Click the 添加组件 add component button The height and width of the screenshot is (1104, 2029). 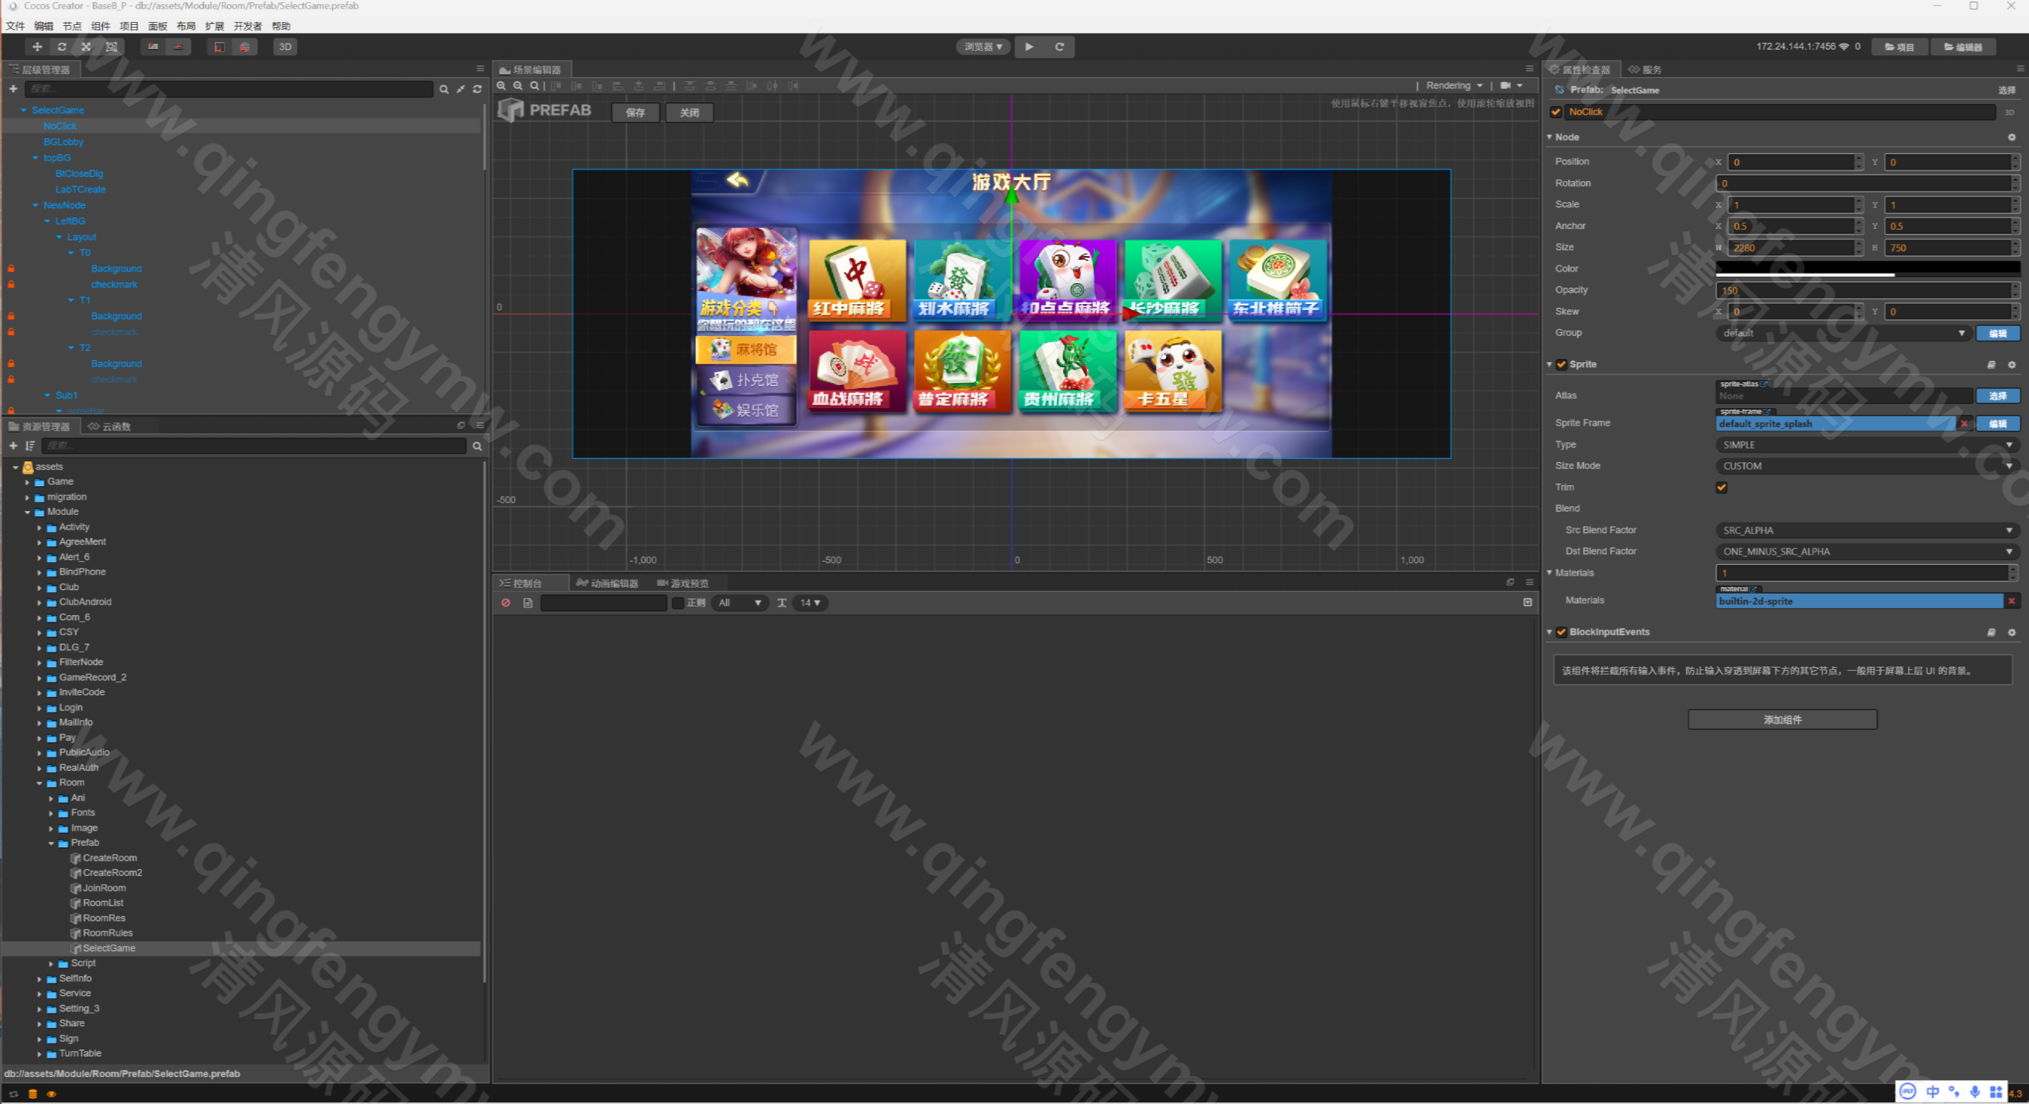coord(1782,720)
